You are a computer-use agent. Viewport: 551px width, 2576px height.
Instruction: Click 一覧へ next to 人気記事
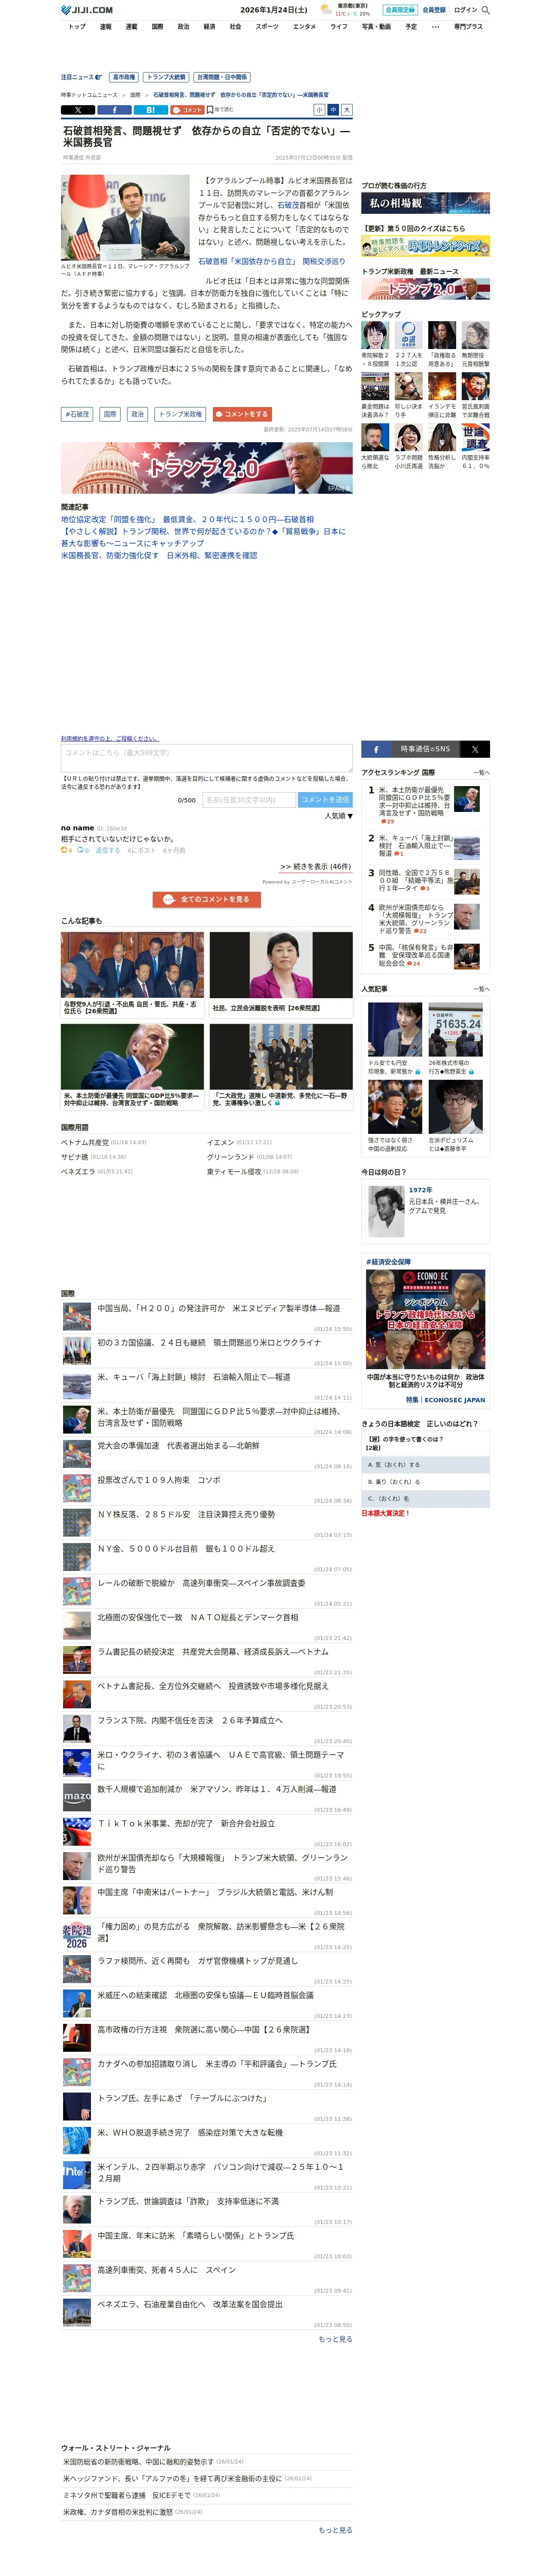pos(481,989)
